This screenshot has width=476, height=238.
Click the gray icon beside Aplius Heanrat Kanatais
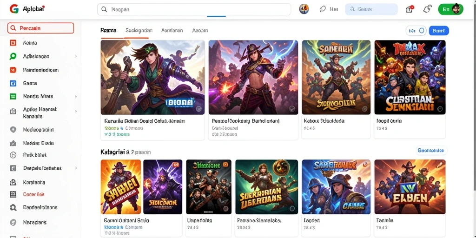[x=13, y=112]
